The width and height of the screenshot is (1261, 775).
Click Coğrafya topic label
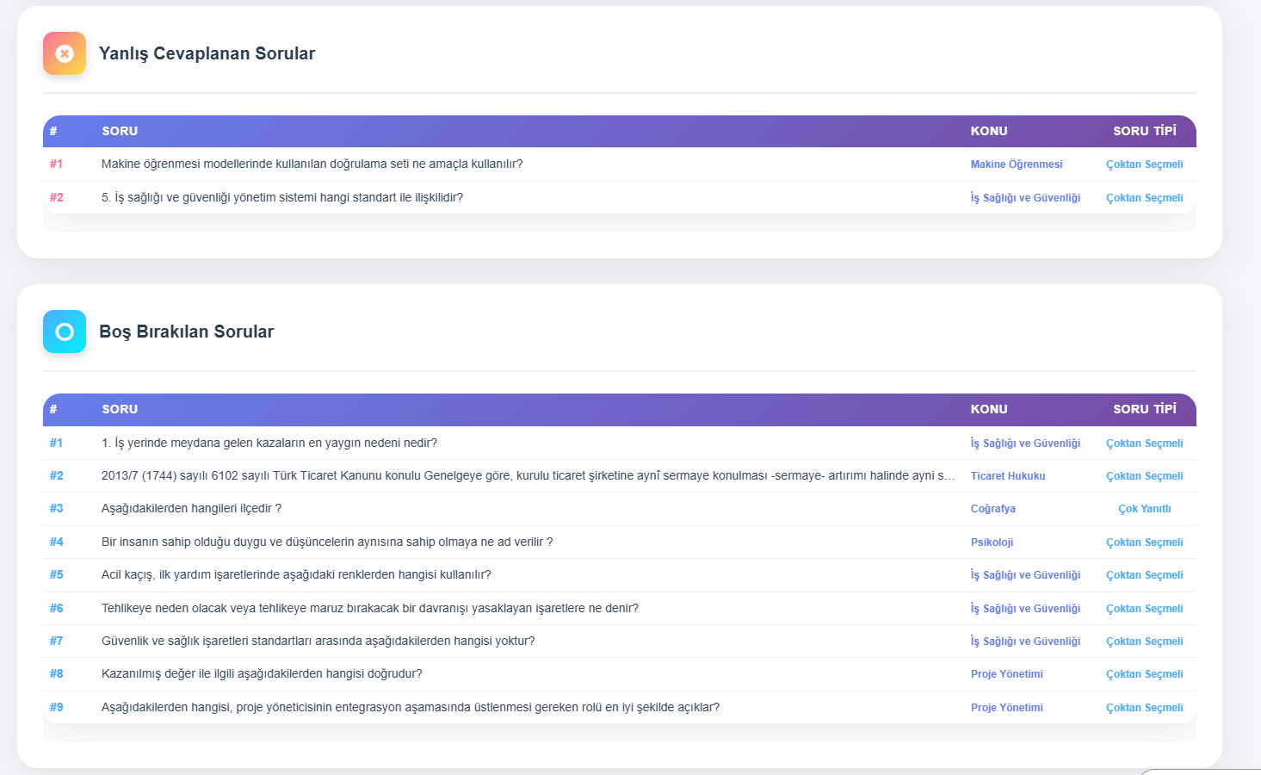(992, 509)
